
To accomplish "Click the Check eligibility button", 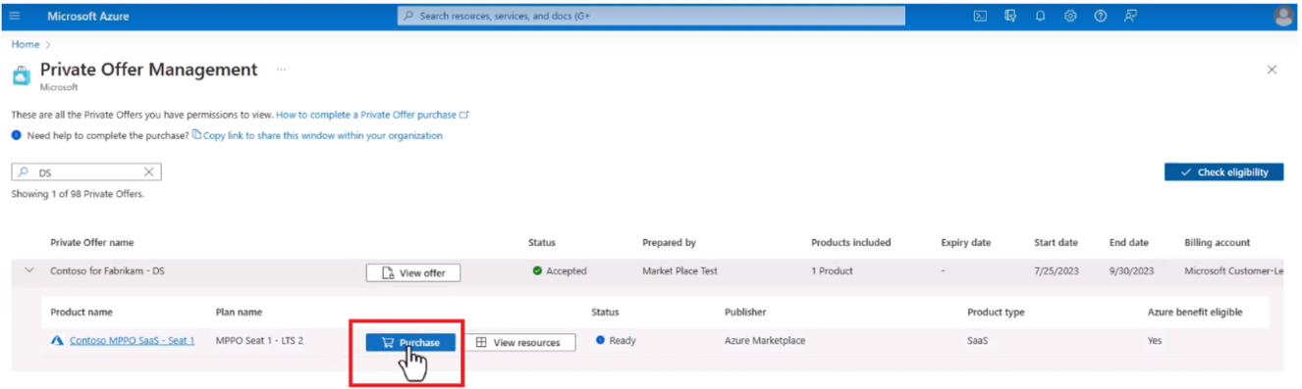I will [1223, 172].
